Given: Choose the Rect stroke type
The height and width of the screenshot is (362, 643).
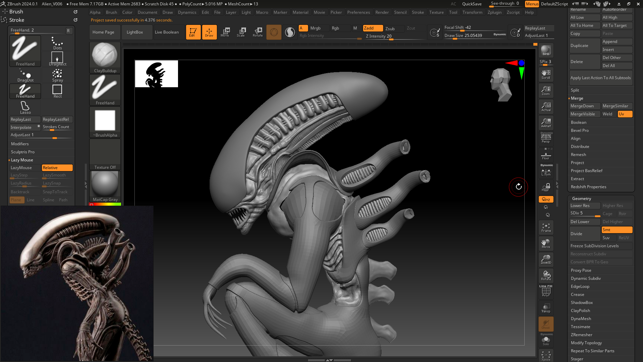Looking at the screenshot, I should 57,91.
